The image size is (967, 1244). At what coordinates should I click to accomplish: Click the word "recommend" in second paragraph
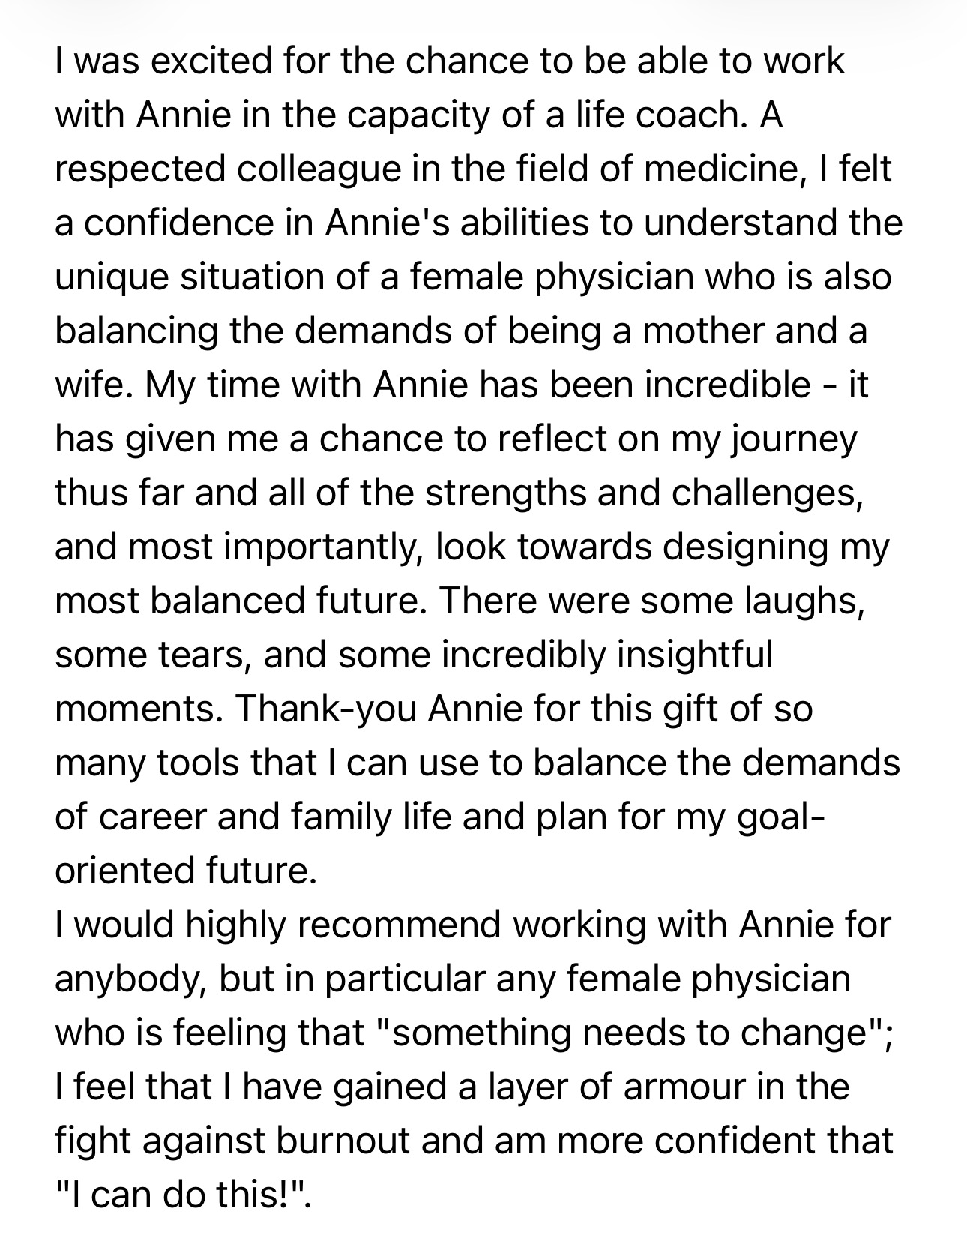400,925
